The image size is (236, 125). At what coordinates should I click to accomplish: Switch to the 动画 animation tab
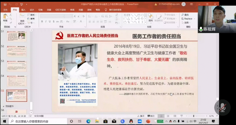pos(49,10)
